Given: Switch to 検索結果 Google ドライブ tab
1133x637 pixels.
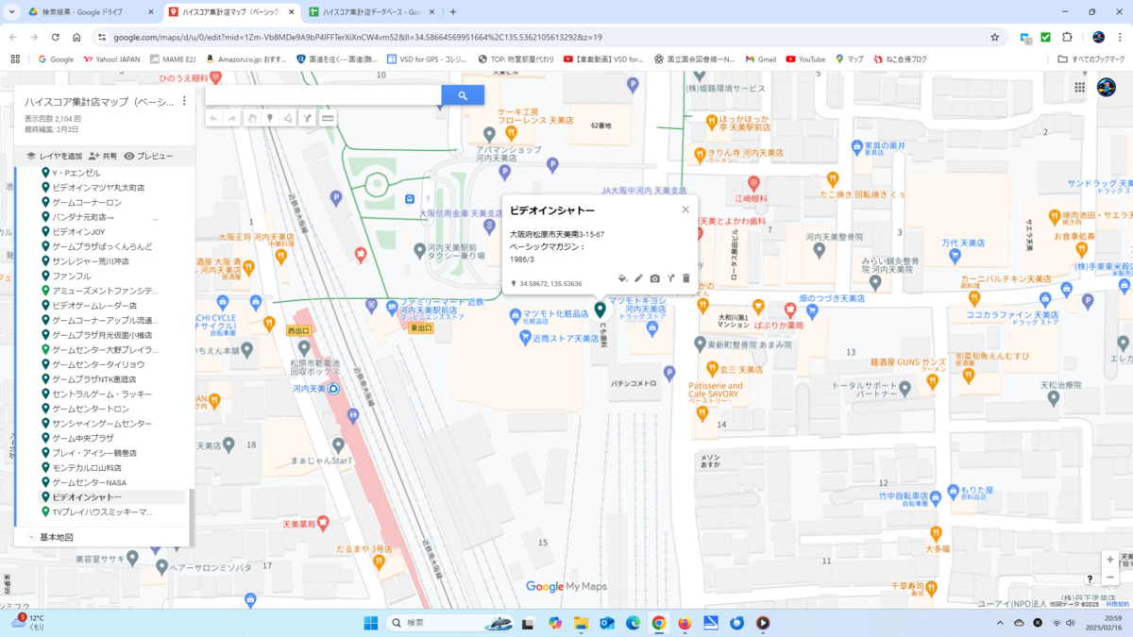Looking at the screenshot, I should click(x=91, y=11).
